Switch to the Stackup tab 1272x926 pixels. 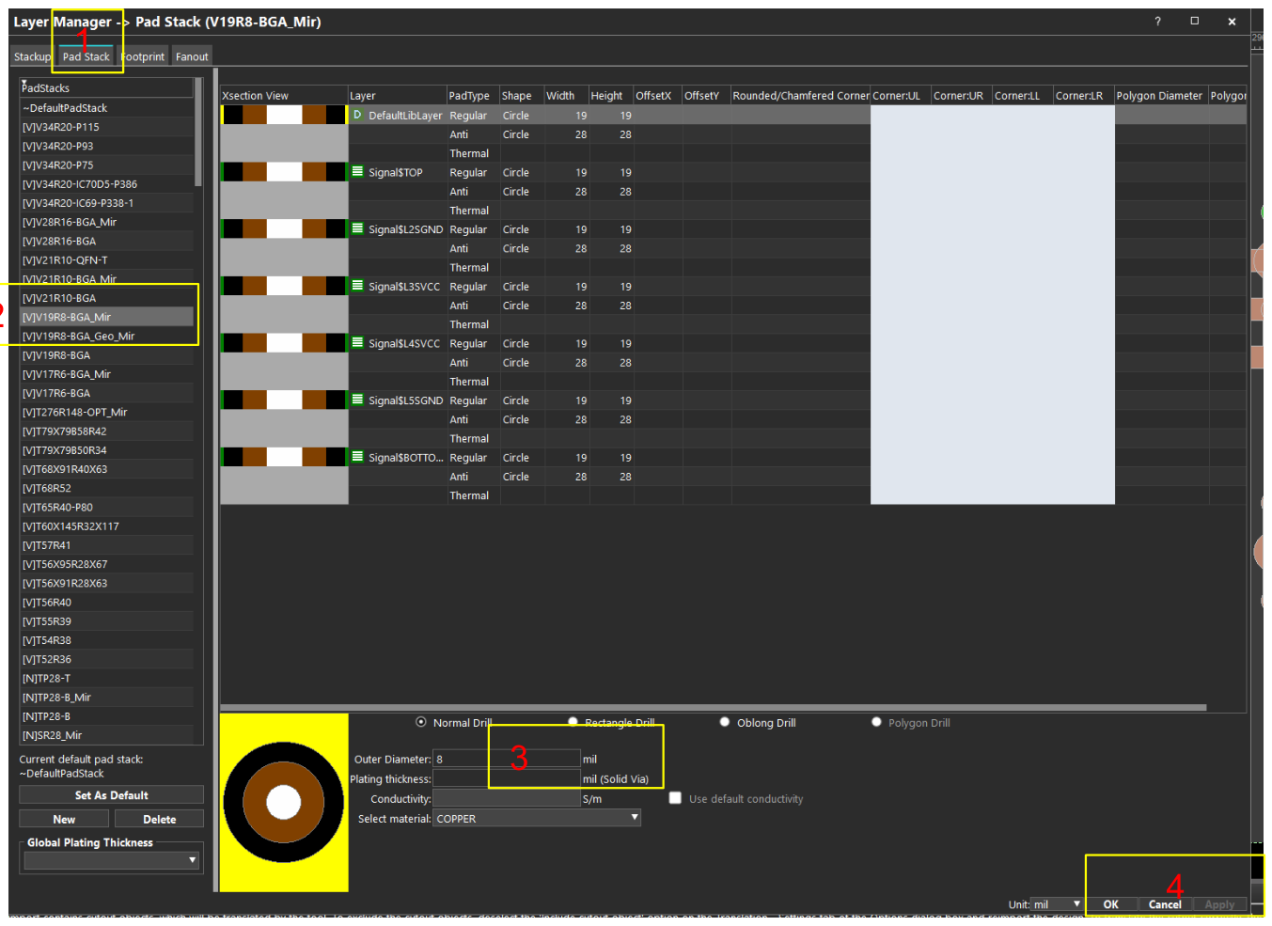32,56
